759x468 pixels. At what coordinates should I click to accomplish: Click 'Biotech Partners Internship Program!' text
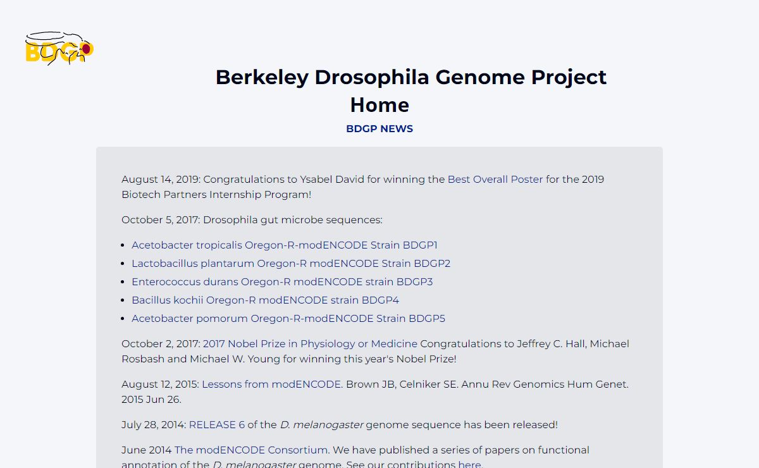(216, 195)
